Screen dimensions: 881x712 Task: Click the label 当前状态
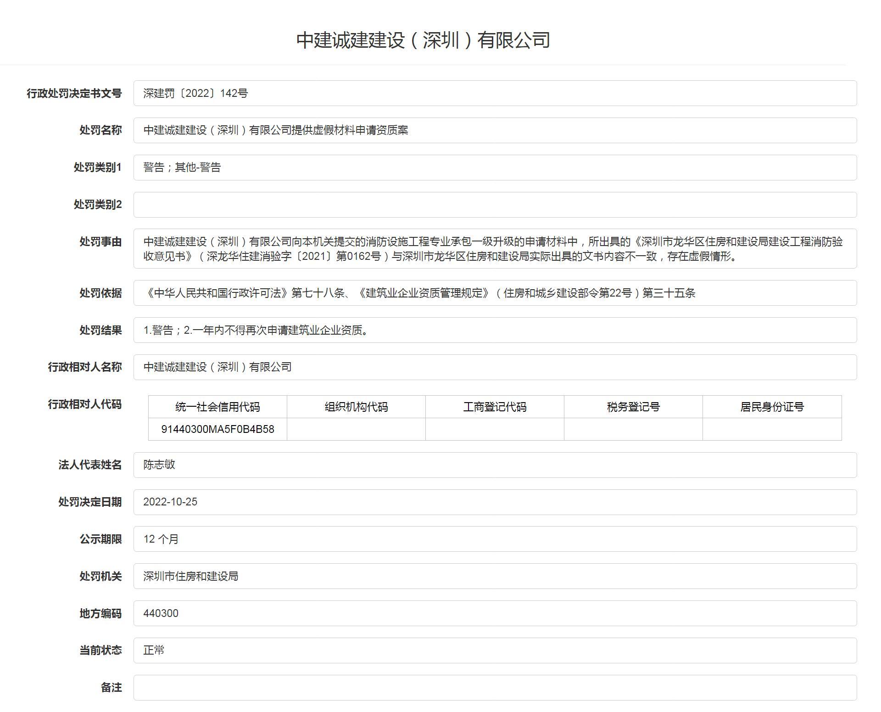pos(100,650)
